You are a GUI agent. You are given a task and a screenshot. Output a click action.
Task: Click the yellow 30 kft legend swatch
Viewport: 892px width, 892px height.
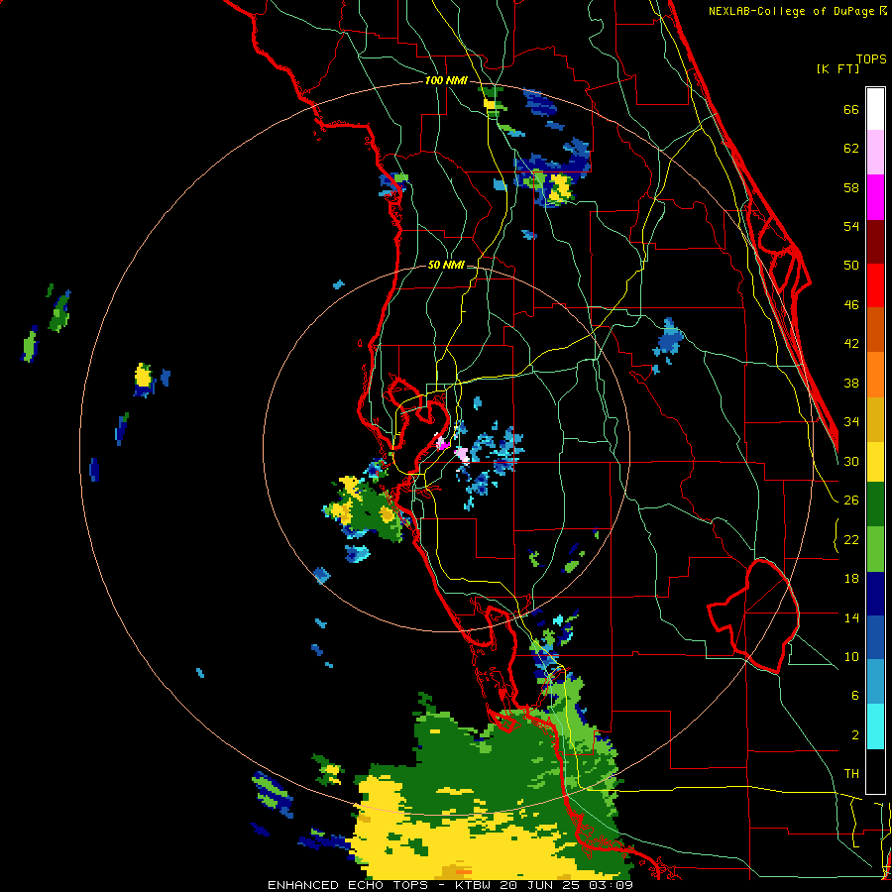point(875,462)
